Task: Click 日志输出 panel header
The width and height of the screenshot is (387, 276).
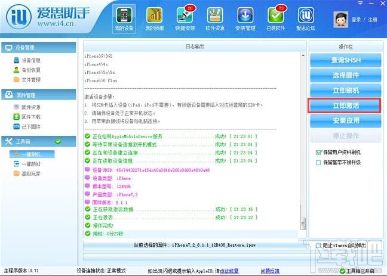Action: pos(195,46)
